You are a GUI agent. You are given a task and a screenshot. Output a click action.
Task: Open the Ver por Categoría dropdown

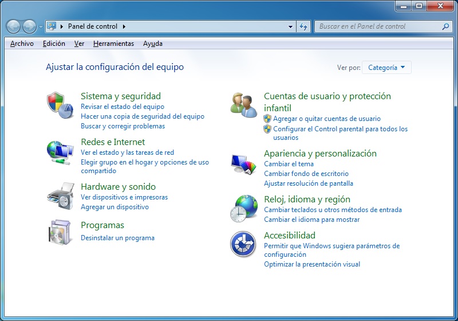click(x=386, y=68)
